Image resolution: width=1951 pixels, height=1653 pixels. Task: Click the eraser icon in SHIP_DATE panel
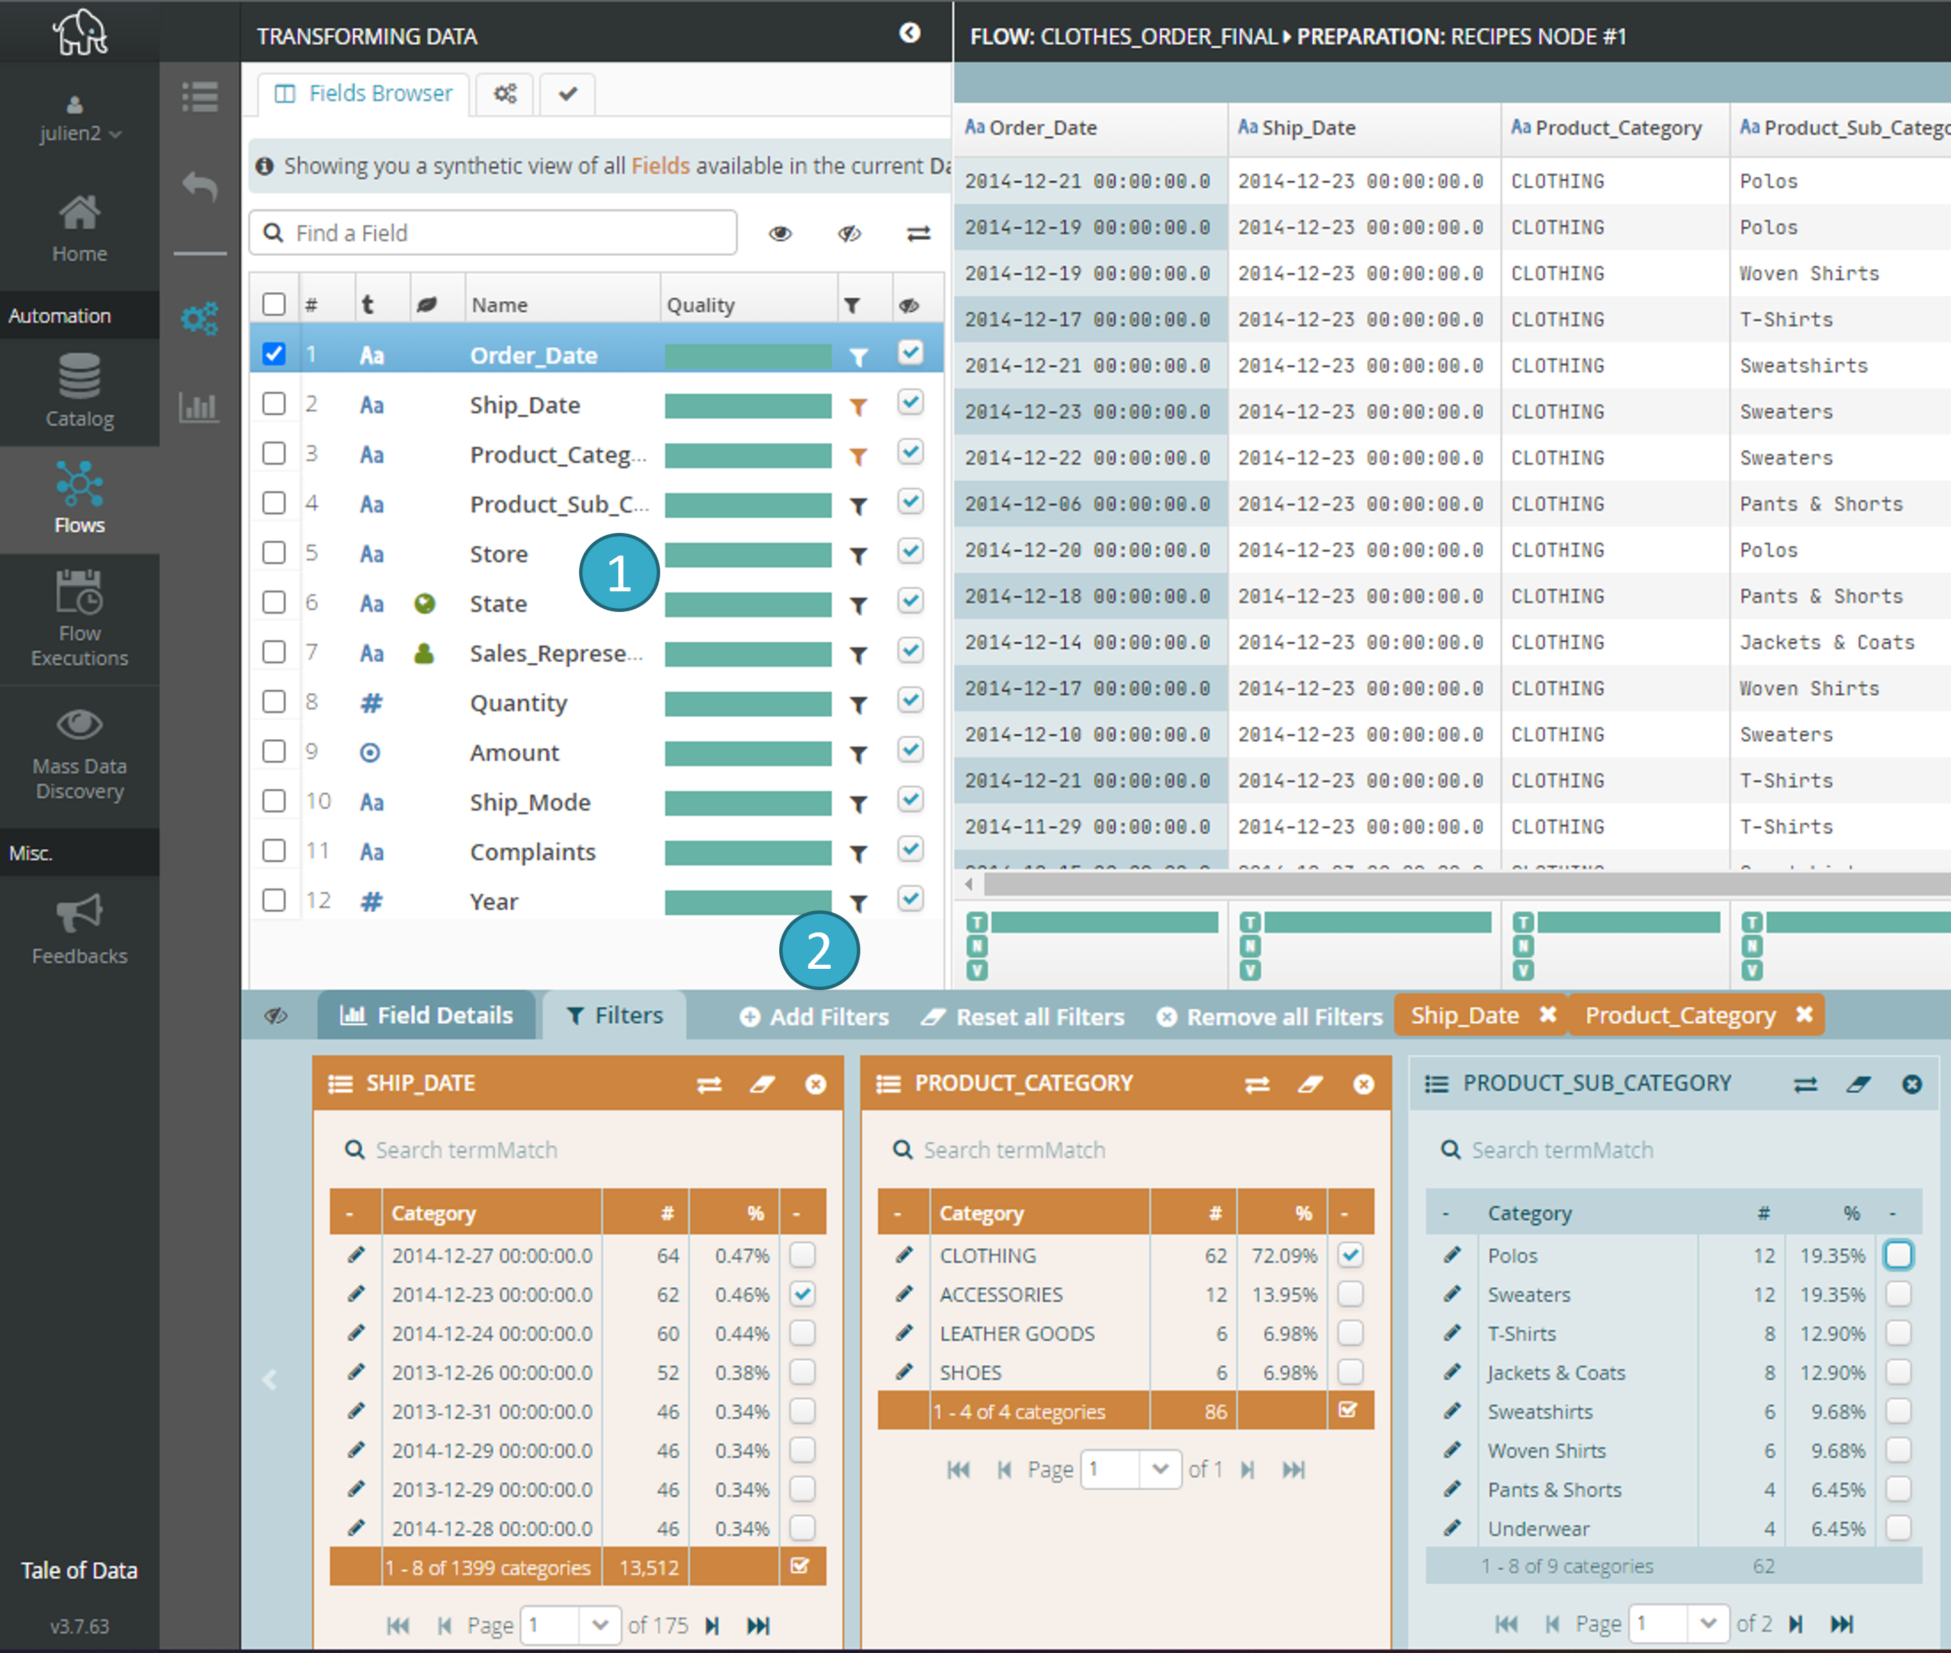tap(762, 1084)
